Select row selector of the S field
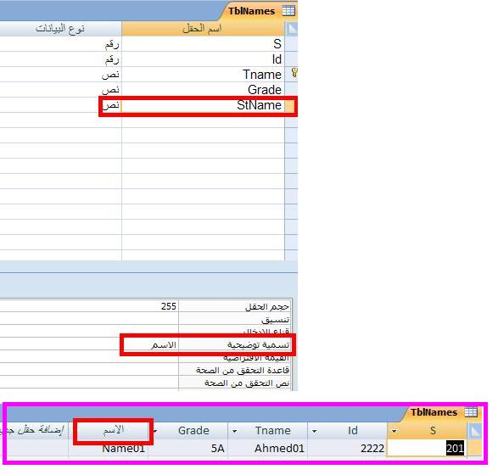The image size is (498, 475). 292,43
